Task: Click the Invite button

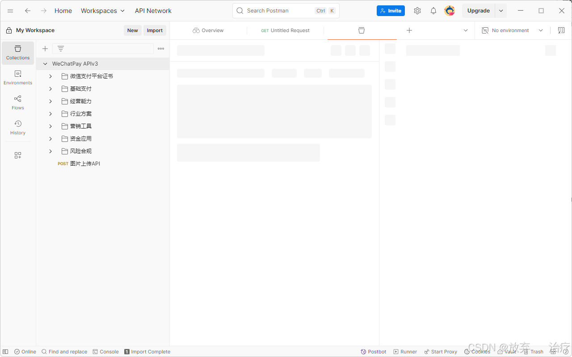Action: 391,11
